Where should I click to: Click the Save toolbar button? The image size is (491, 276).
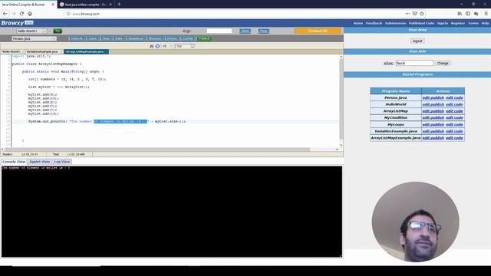(x=119, y=38)
